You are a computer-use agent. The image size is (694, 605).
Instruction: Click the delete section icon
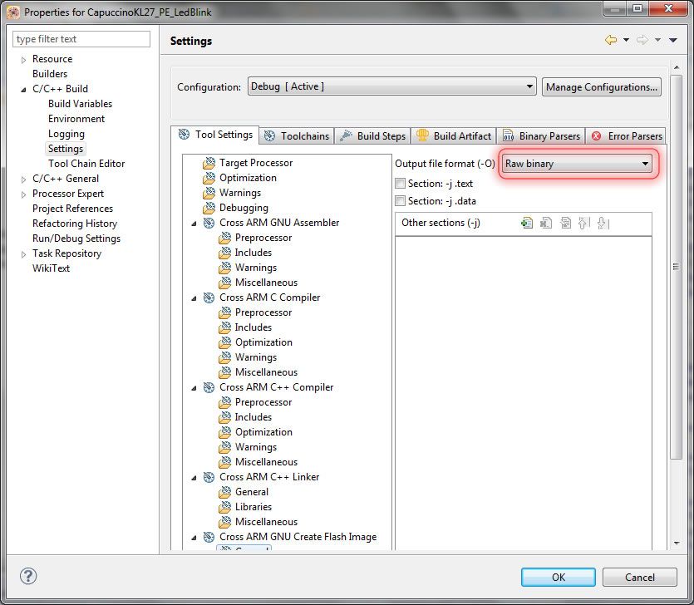tap(546, 223)
